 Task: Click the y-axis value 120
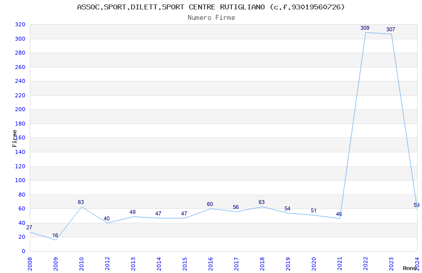coord(20,166)
